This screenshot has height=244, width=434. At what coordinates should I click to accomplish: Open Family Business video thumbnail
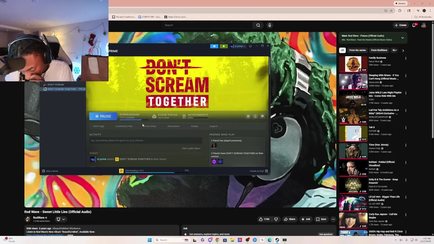pyautogui.click(x=353, y=64)
